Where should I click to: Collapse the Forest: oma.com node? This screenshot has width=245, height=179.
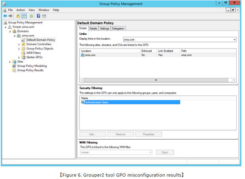pos(5,27)
